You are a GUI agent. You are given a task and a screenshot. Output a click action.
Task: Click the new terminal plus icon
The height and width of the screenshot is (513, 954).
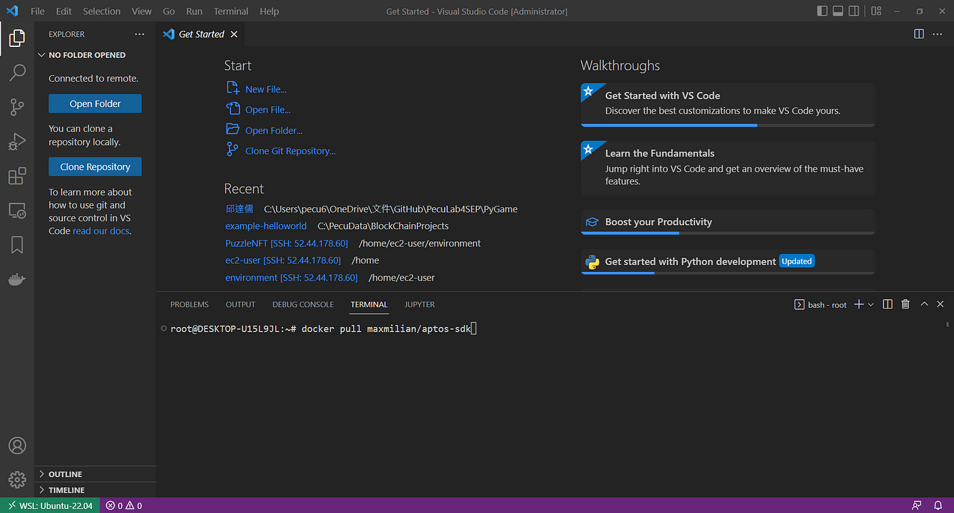click(859, 305)
